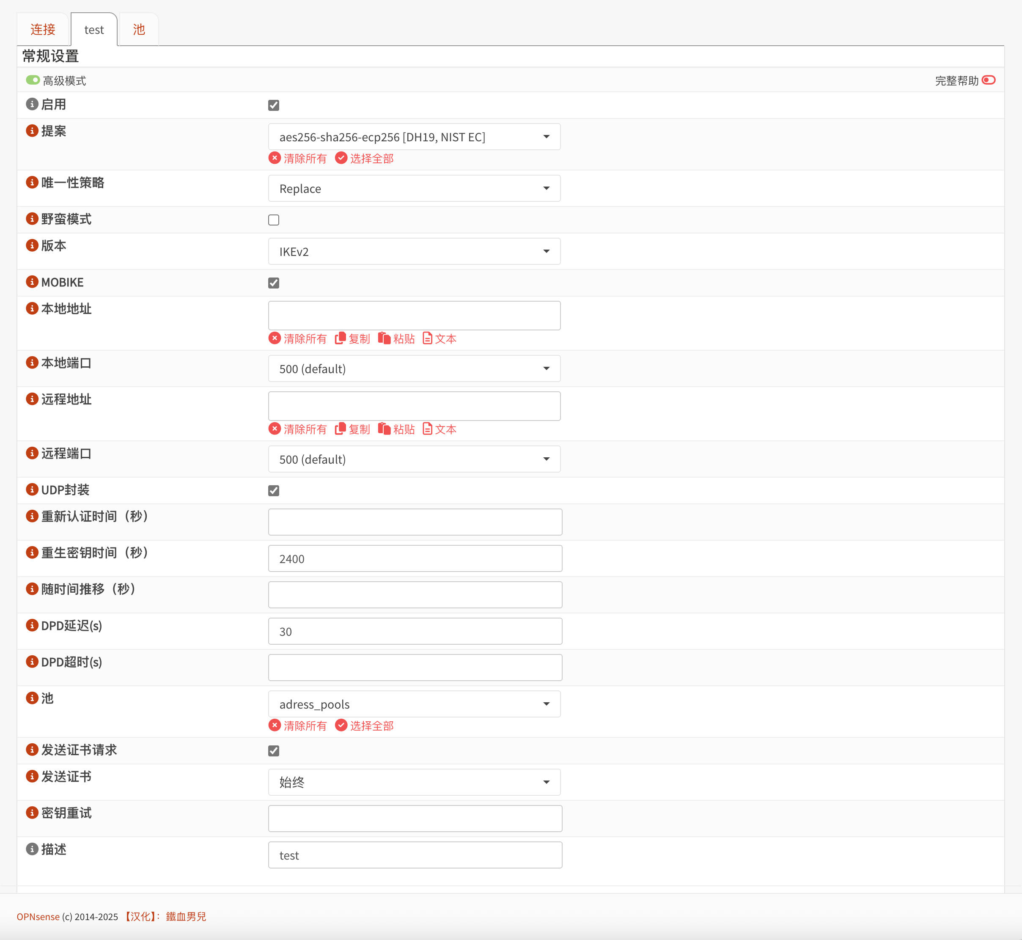Image resolution: width=1022 pixels, height=940 pixels.
Task: Switch to the 连接 tab
Action: [43, 30]
